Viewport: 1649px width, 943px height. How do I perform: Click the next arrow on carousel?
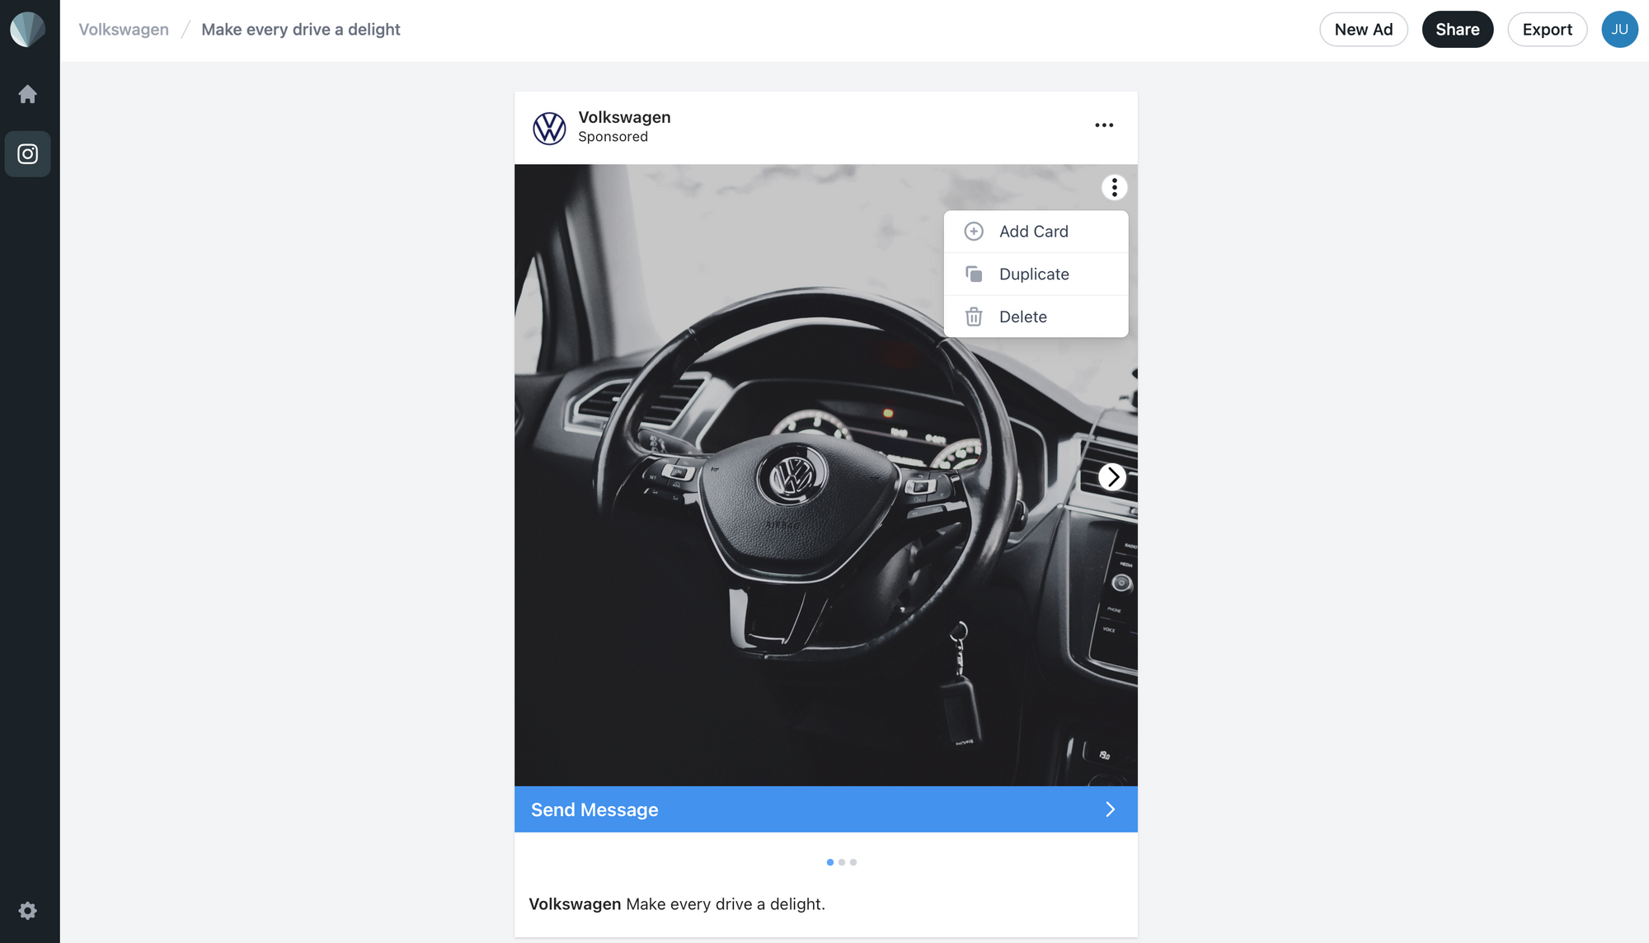pos(1111,476)
